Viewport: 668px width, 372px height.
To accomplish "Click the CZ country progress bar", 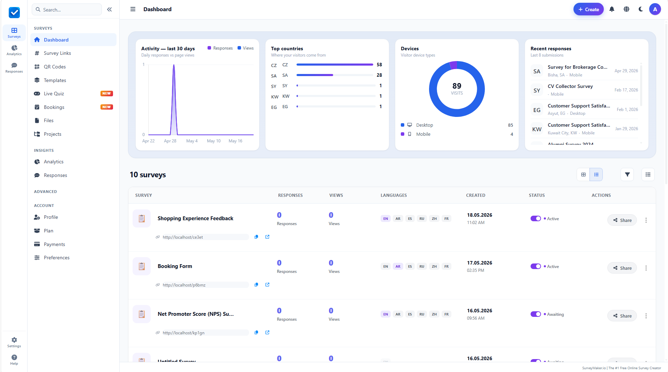I will [335, 65].
